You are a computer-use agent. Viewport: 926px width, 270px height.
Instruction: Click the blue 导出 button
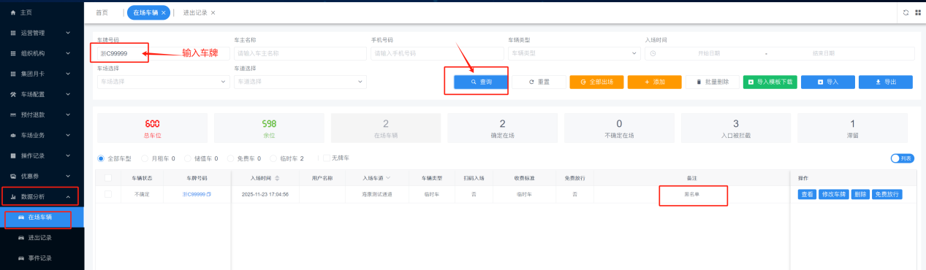coord(886,82)
